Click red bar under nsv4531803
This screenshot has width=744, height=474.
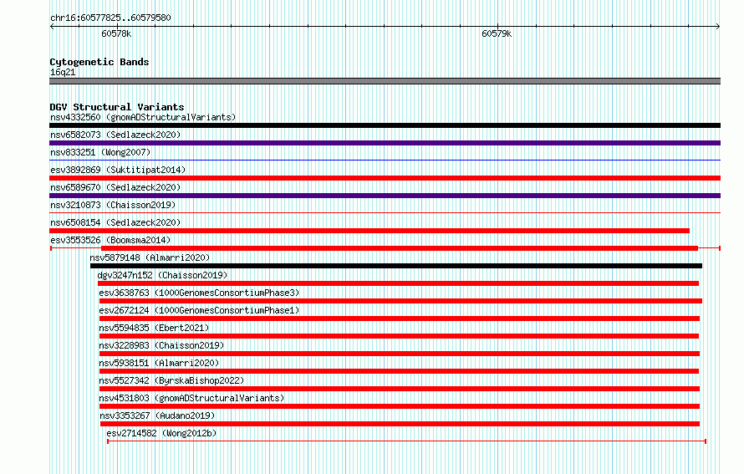pos(400,406)
